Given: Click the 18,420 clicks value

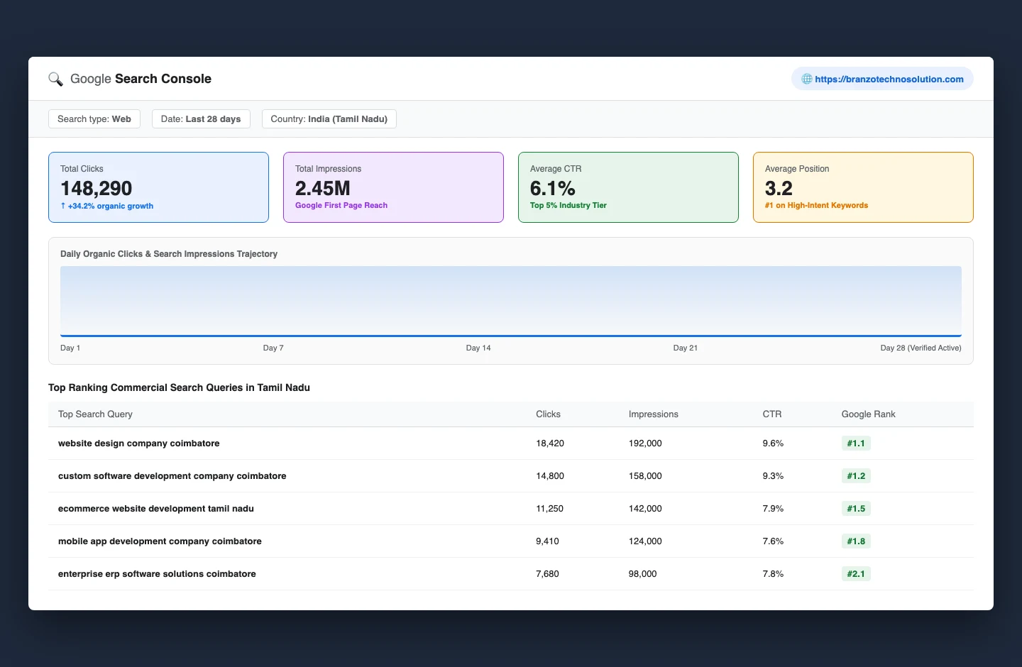Looking at the screenshot, I should tap(550, 443).
